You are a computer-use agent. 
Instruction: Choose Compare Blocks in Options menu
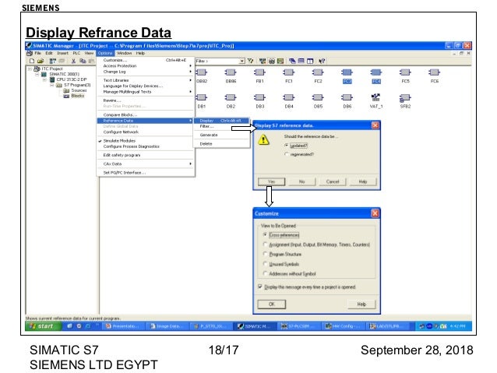(x=146, y=114)
